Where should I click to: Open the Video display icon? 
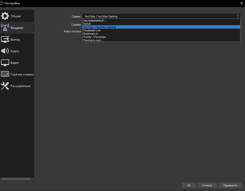tap(5, 63)
